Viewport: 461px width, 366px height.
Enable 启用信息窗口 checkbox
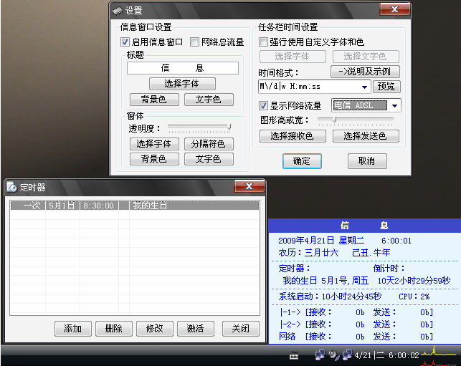[125, 42]
